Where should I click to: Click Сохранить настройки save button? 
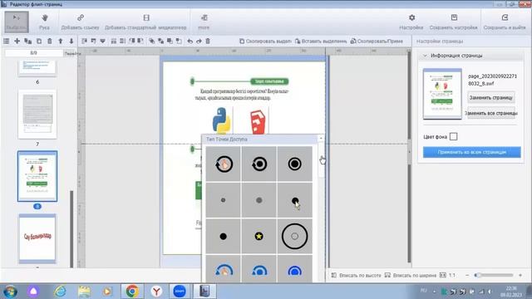click(x=454, y=22)
